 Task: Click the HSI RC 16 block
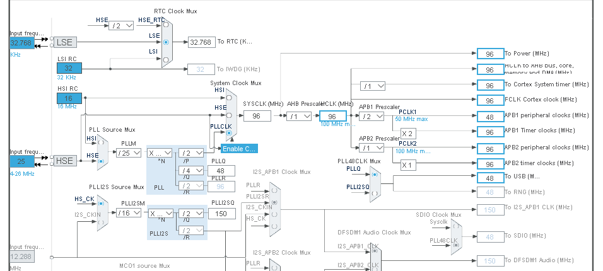pyautogui.click(x=69, y=98)
